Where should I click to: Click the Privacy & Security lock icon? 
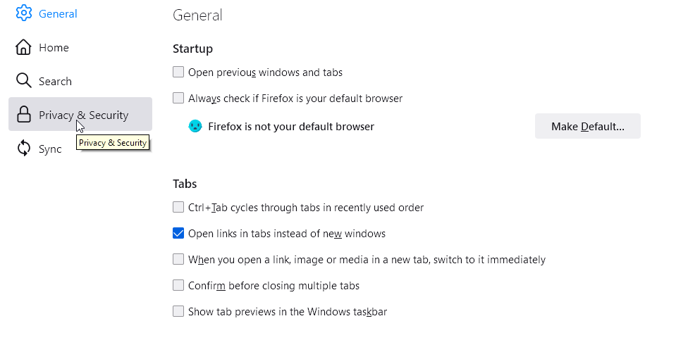[x=24, y=115]
